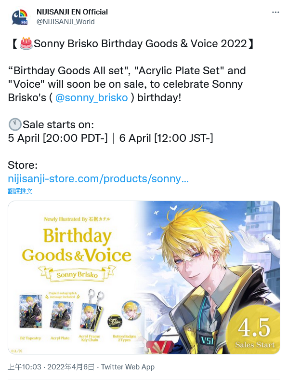
Task: Open the @sonny_brisko mention link
Action: (x=92, y=98)
